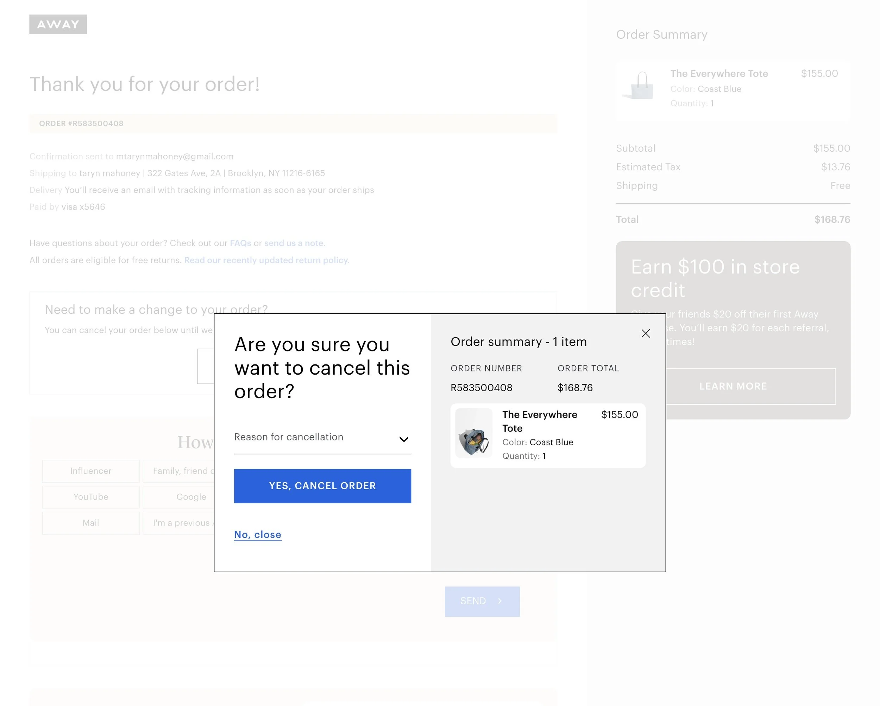Click The Everywhere Tote title in sidebar
This screenshot has width=880, height=706.
[x=719, y=74]
